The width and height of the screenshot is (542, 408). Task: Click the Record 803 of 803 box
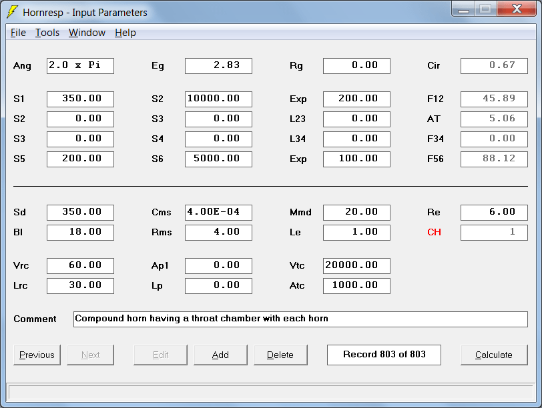[x=384, y=355]
